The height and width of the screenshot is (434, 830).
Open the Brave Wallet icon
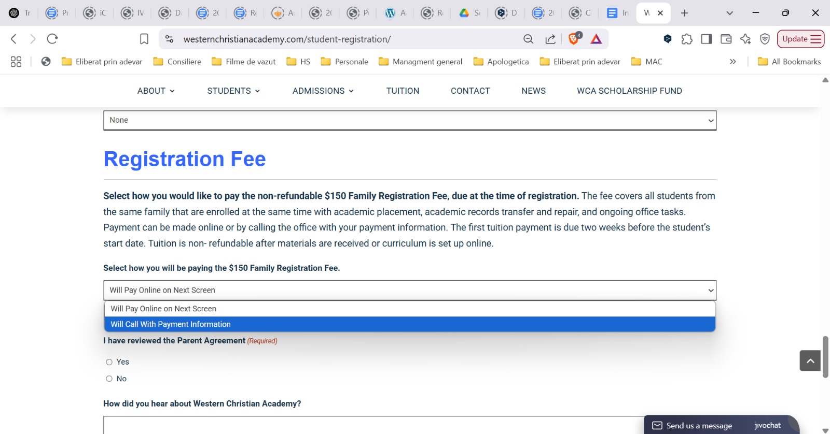726,39
